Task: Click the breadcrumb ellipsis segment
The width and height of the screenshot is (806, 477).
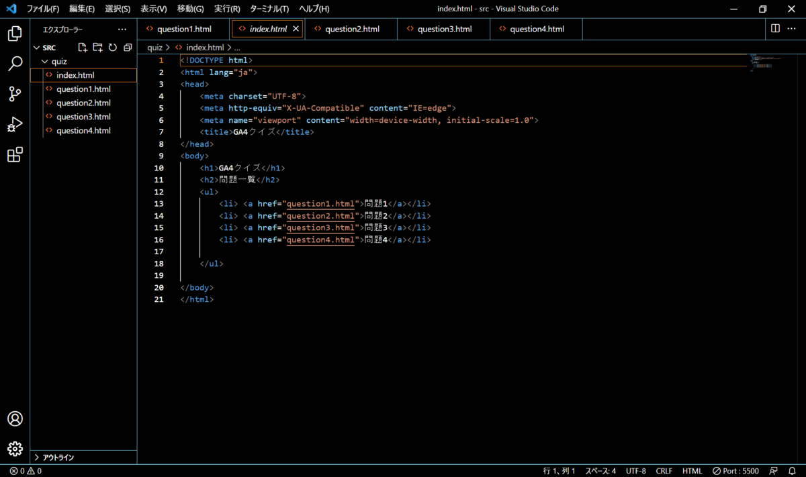Action: [x=237, y=48]
